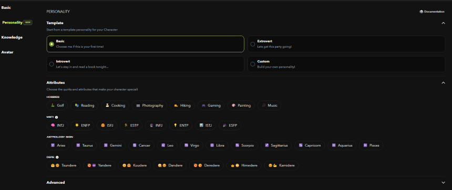Toggle the Tsundere dere type chip

64,165
